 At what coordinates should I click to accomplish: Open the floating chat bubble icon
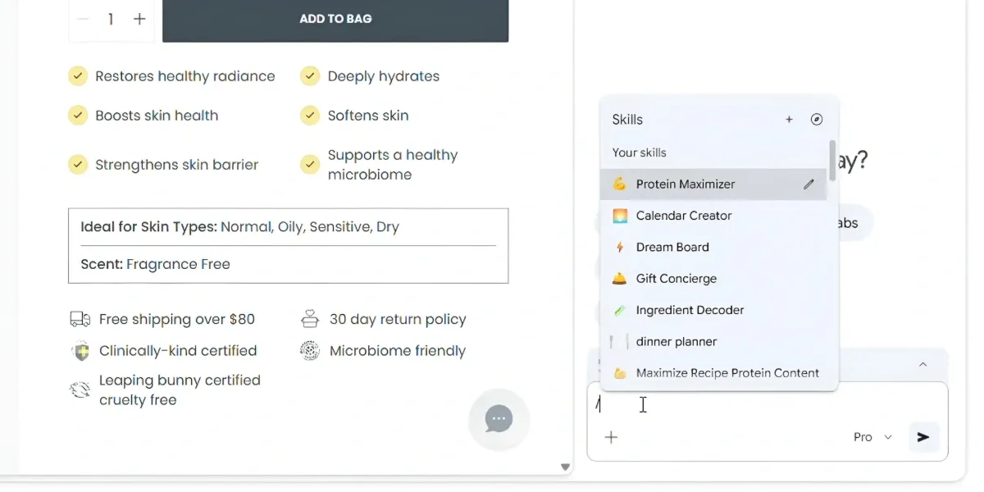pyautogui.click(x=499, y=419)
